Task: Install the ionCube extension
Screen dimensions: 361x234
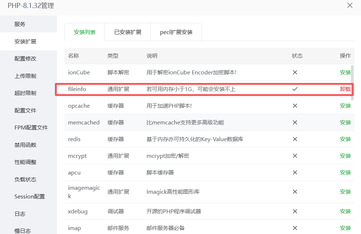Action: click(x=345, y=72)
